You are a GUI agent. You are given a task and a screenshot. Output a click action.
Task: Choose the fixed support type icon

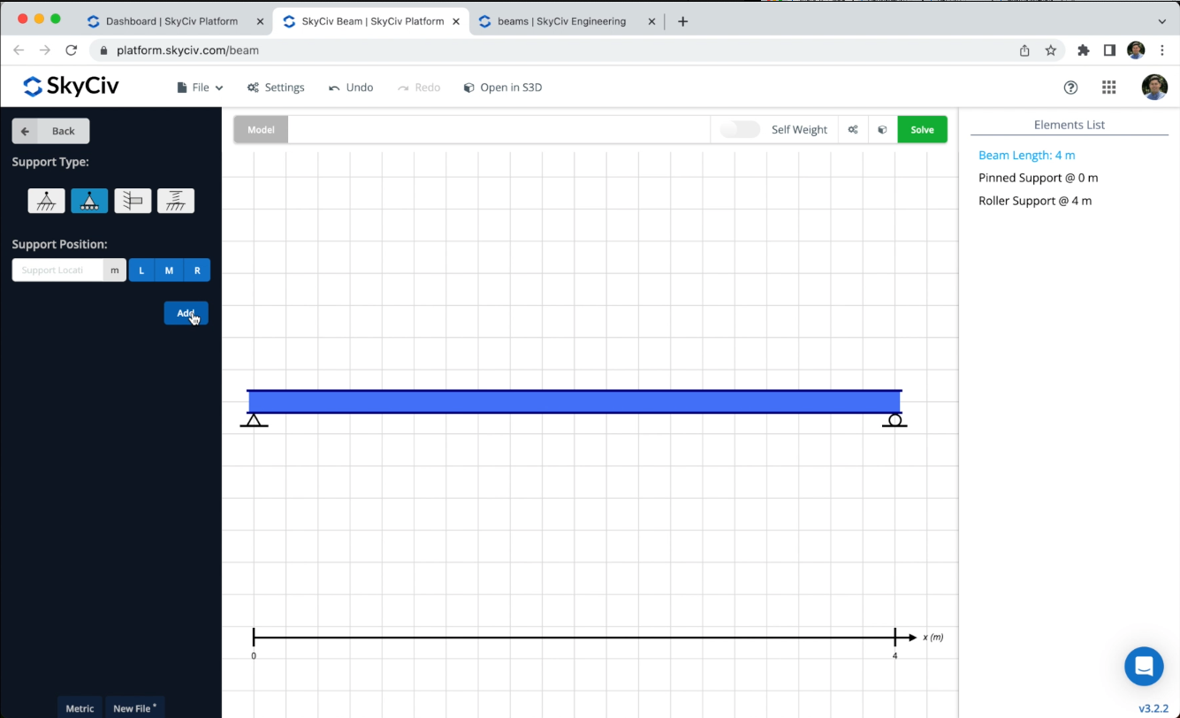133,202
